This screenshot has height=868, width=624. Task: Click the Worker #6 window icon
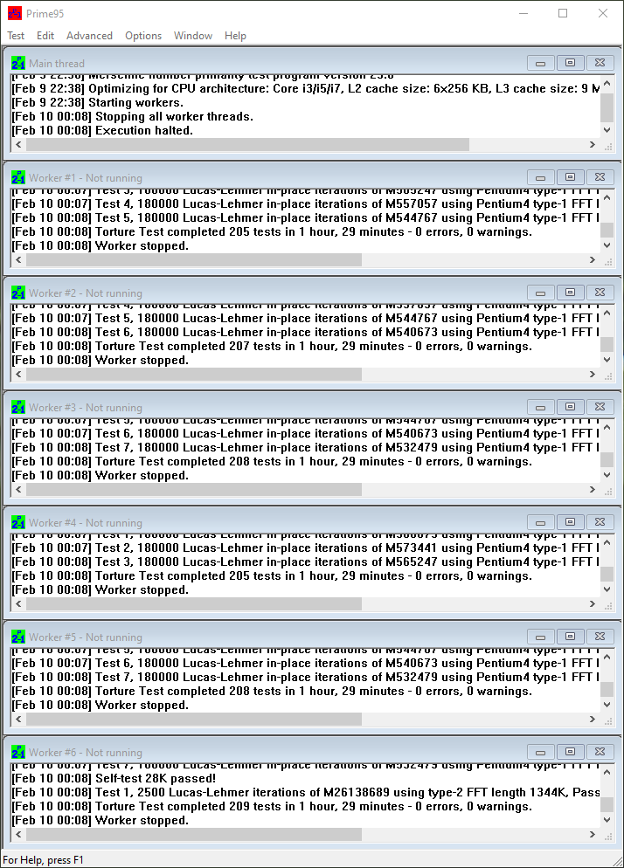(18, 753)
